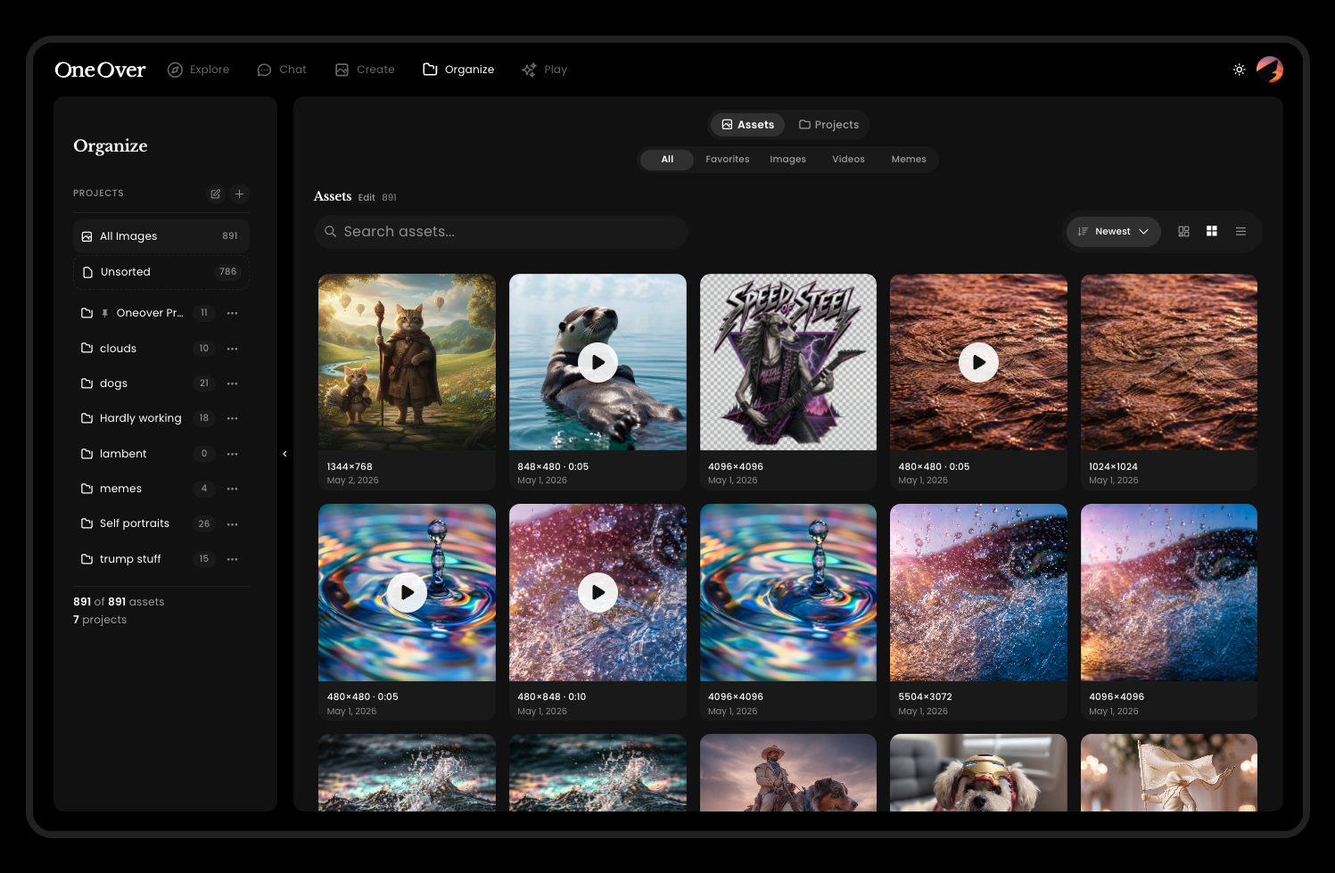Open the dog in Iron Man helmet thumbnail
This screenshot has height=873, width=1335.
978,772
